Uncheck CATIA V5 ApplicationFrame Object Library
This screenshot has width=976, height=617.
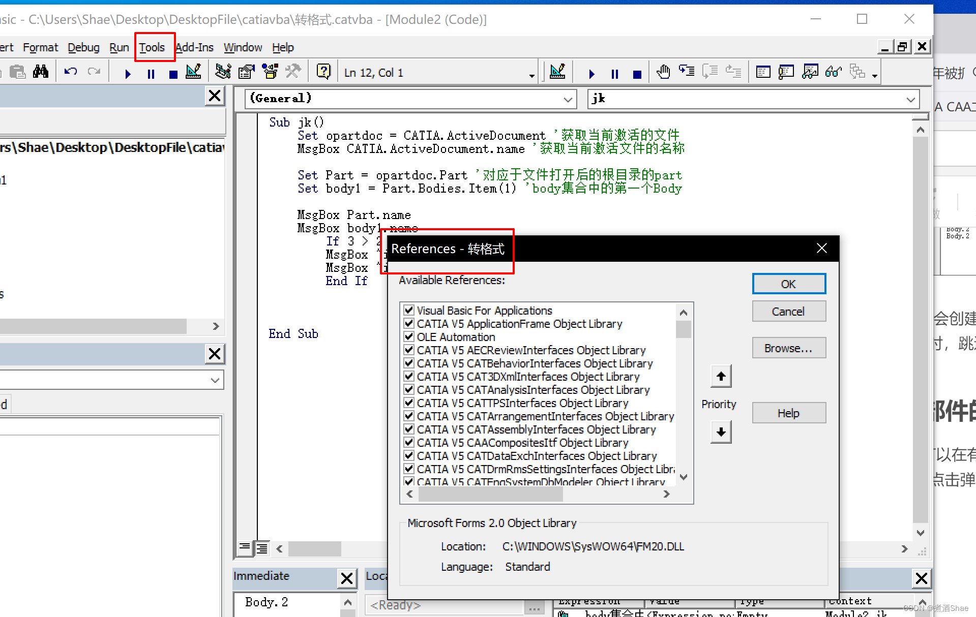click(x=409, y=323)
